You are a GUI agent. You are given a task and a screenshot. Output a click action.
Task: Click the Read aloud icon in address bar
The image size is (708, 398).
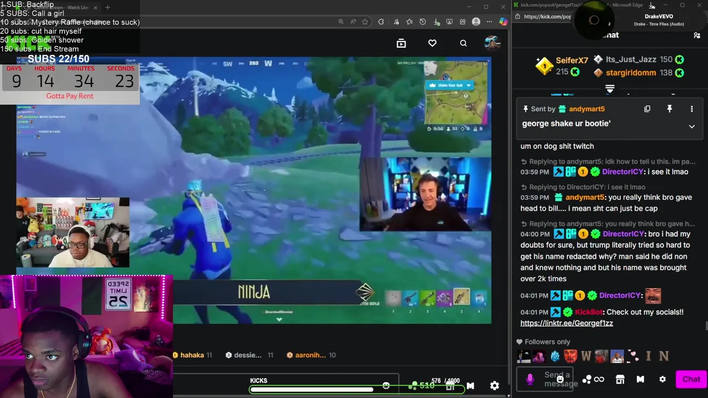353,22
